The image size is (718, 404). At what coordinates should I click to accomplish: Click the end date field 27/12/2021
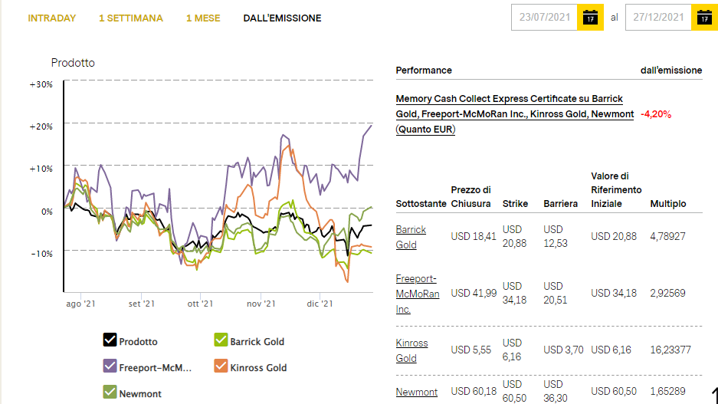click(x=658, y=18)
